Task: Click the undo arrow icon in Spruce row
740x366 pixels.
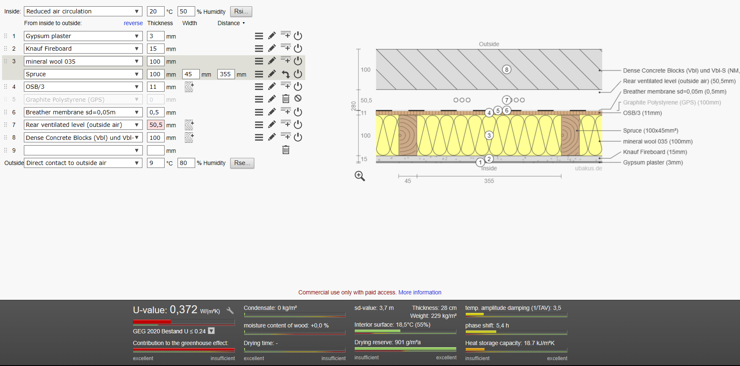Action: (x=286, y=74)
